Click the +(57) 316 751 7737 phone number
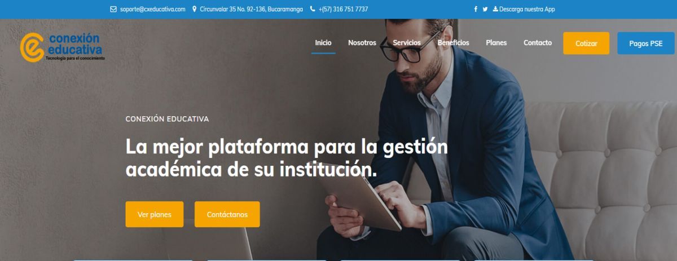 coord(343,9)
